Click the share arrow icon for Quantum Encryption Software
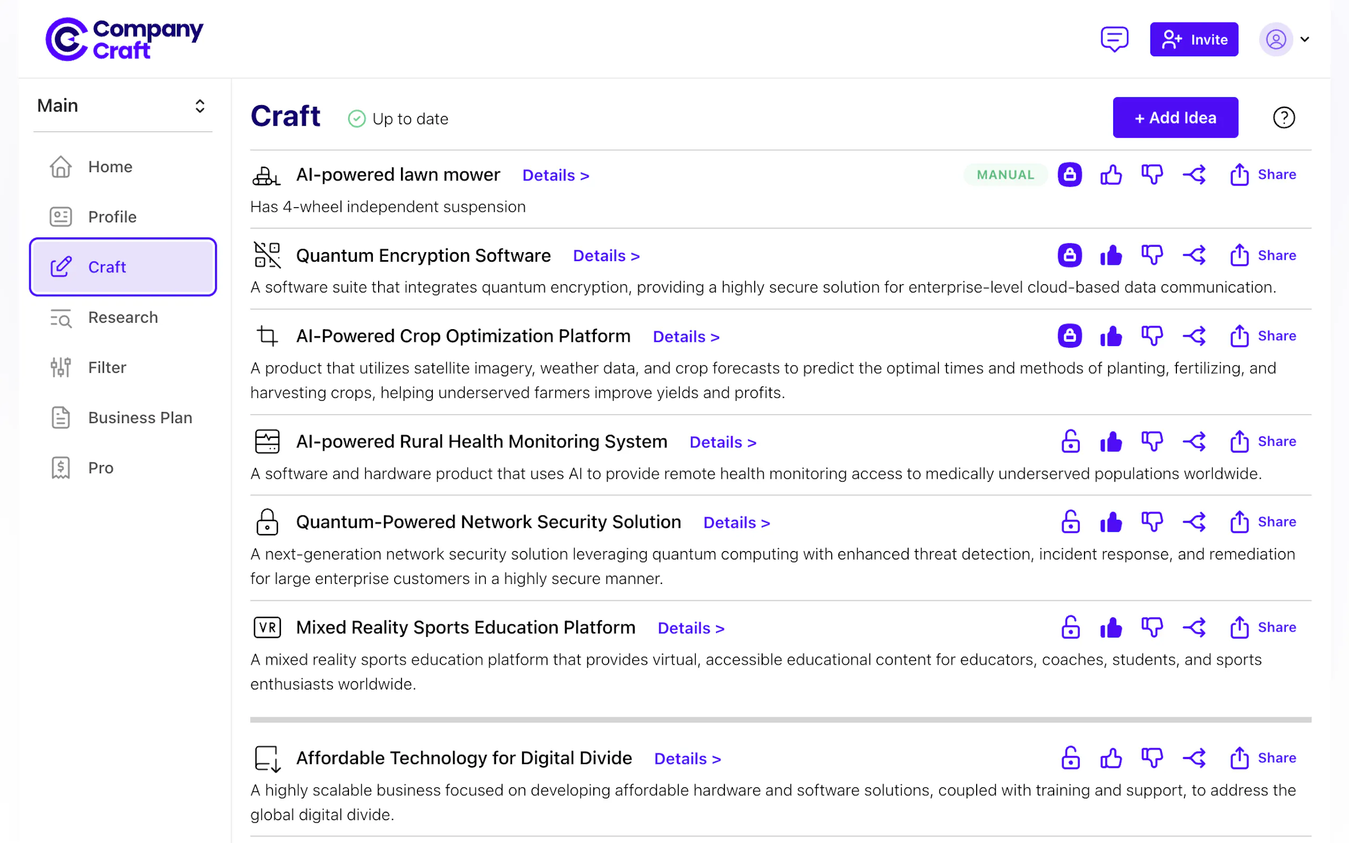Screen dimensions: 1349x843 click(x=1239, y=255)
